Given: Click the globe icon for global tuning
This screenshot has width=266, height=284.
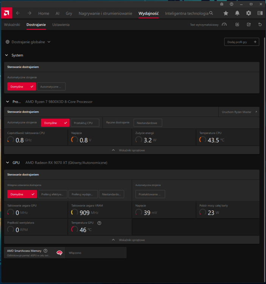Looking at the screenshot, I should coord(8,42).
